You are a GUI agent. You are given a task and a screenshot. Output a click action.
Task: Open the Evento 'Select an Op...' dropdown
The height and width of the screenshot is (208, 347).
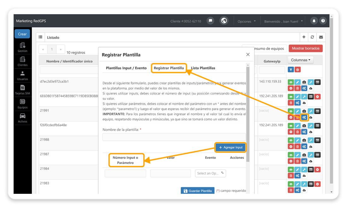pos(210,173)
